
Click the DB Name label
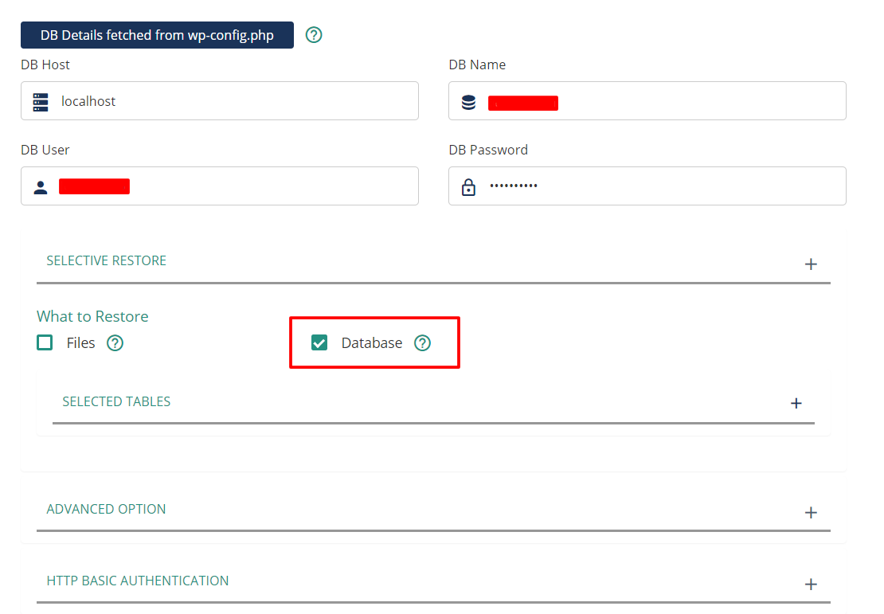coord(477,65)
